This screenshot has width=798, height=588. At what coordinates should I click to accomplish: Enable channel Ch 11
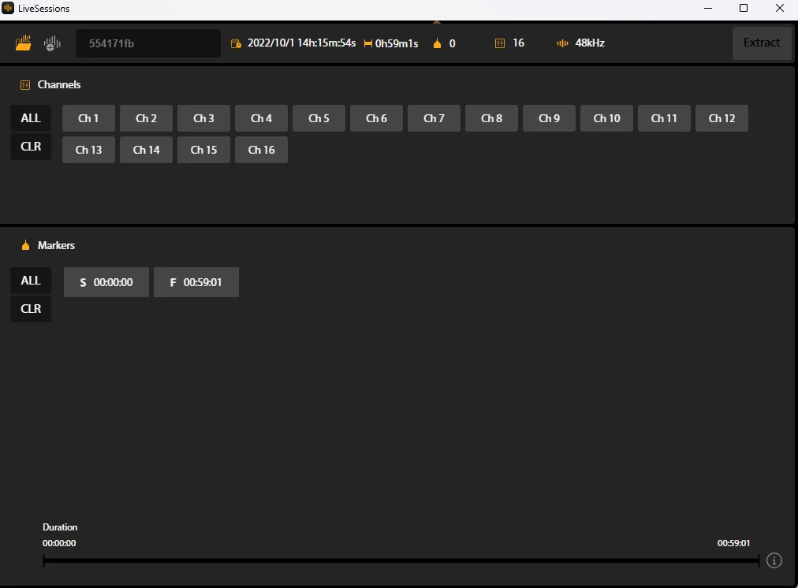[664, 118]
